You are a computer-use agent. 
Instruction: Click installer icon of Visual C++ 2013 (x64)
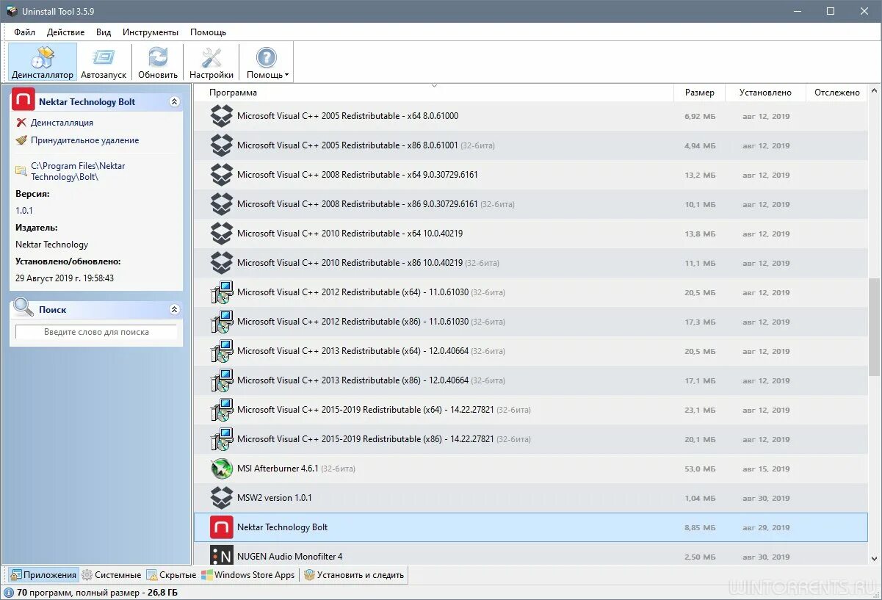pos(222,351)
